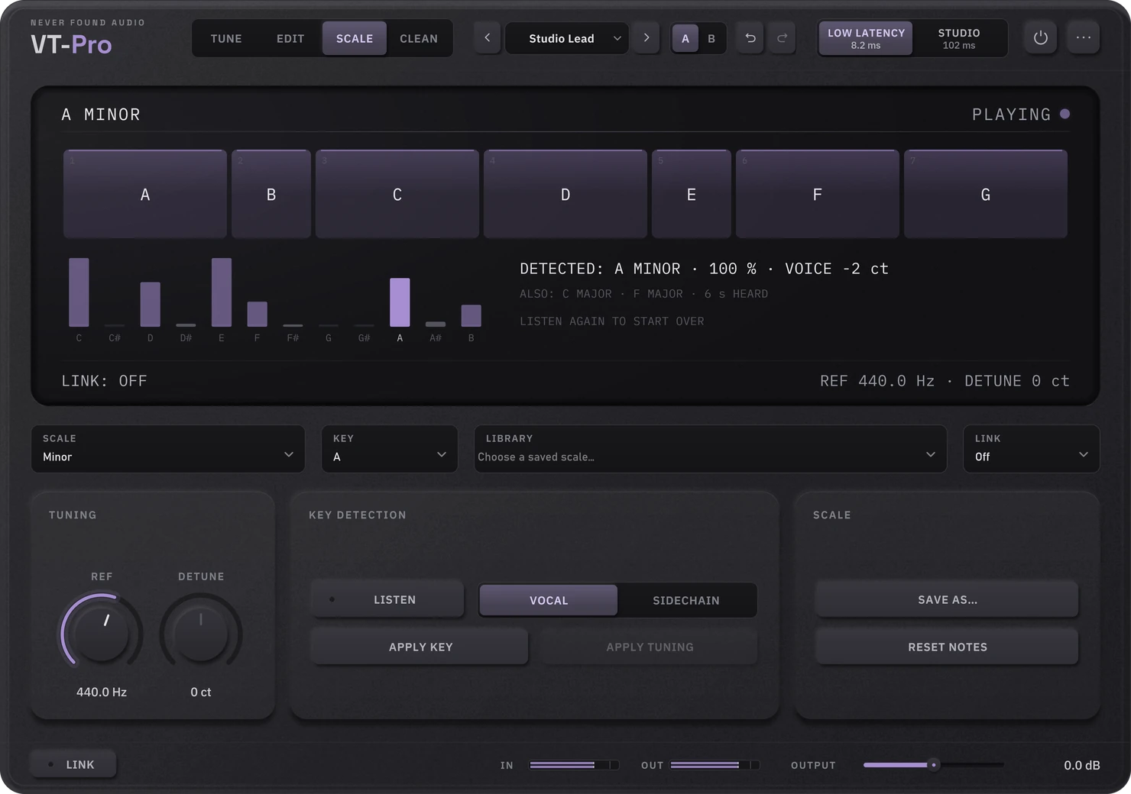Go to the previous preset arrow

click(488, 37)
